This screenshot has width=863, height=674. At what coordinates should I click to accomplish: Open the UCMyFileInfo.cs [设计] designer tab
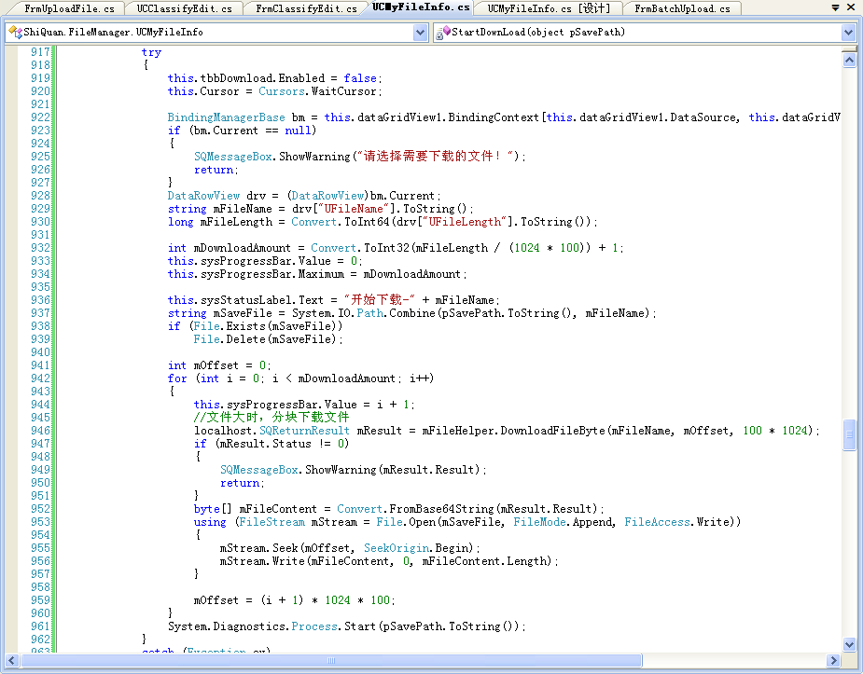point(549,8)
